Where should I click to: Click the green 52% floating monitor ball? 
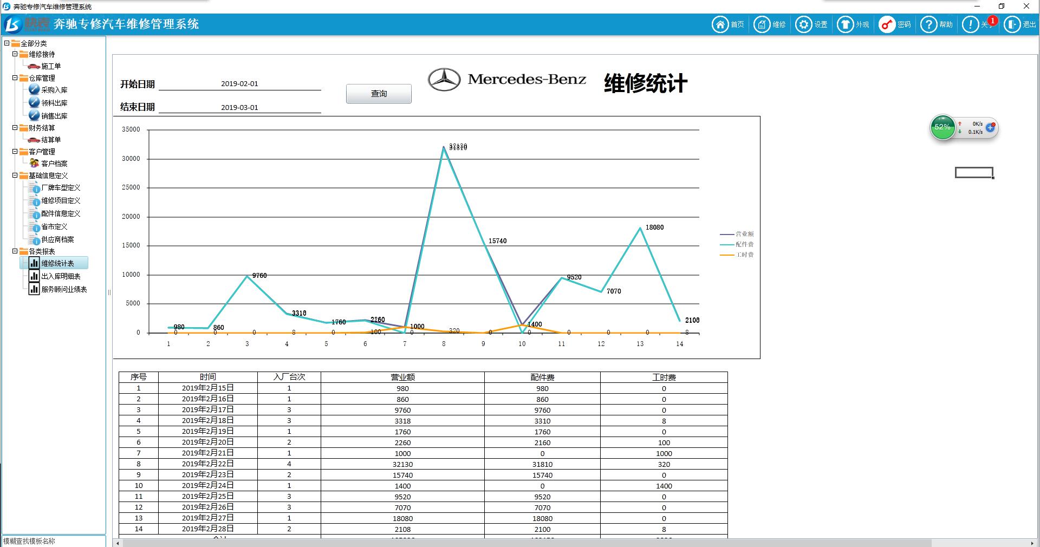(942, 128)
